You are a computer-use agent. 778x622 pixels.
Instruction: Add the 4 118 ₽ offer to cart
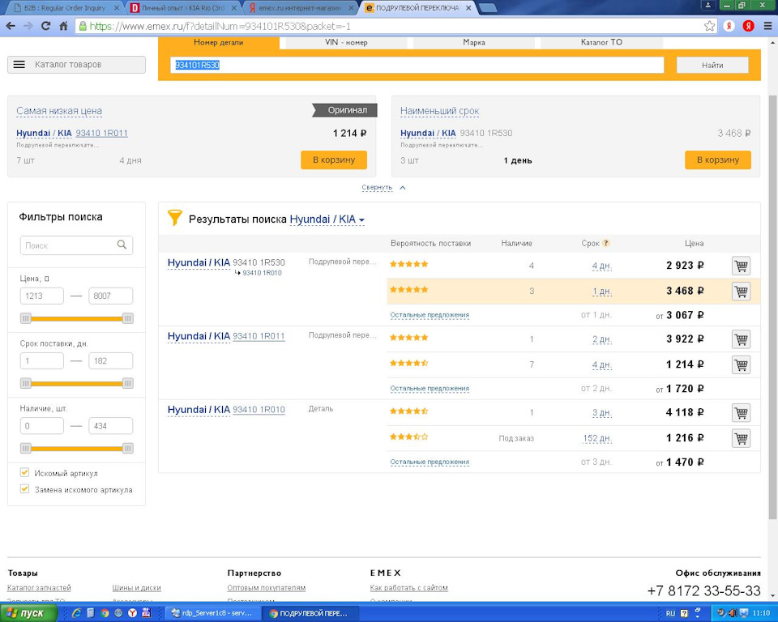[741, 413]
